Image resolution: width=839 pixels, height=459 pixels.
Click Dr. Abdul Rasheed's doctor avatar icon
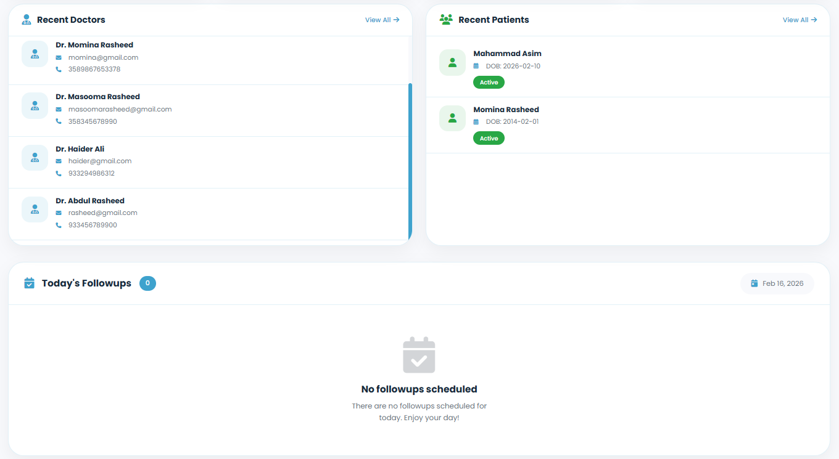pyautogui.click(x=35, y=209)
